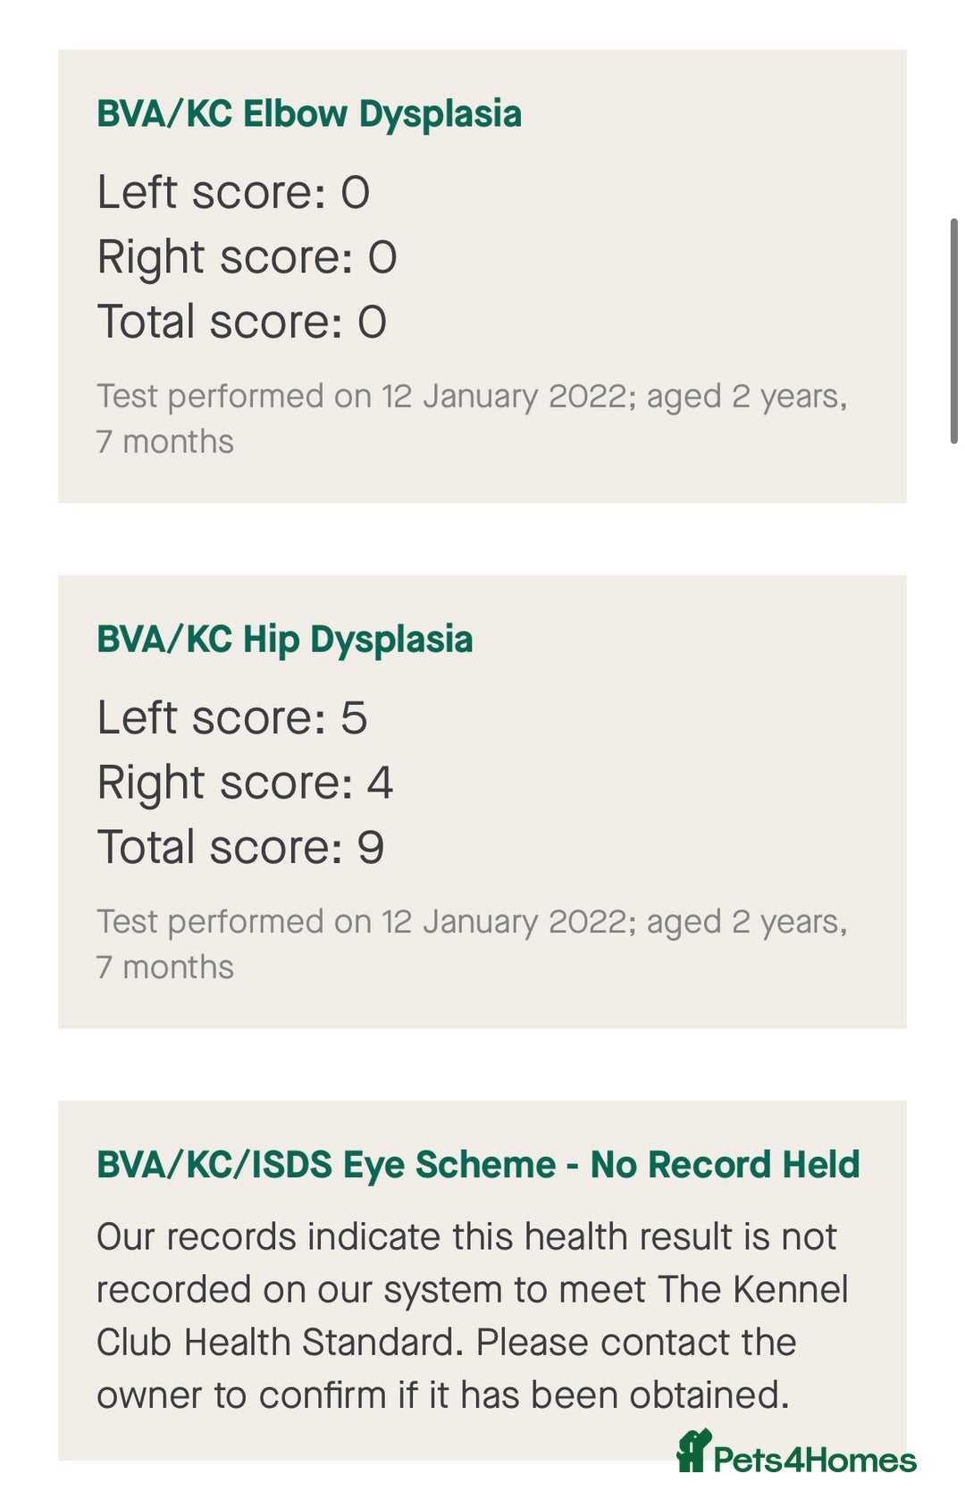Click the 'No Record Held' status text

pos(725,1165)
